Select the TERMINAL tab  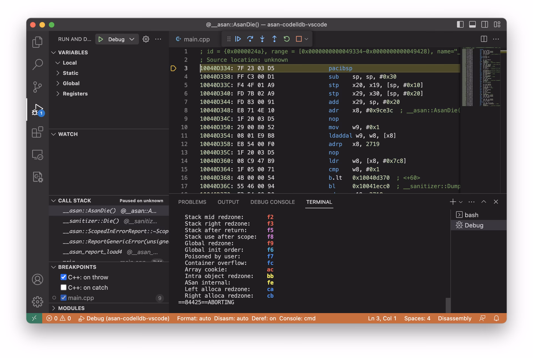tap(319, 202)
